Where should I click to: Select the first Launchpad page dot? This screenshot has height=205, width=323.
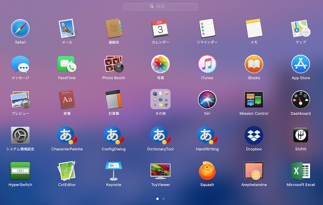157,199
